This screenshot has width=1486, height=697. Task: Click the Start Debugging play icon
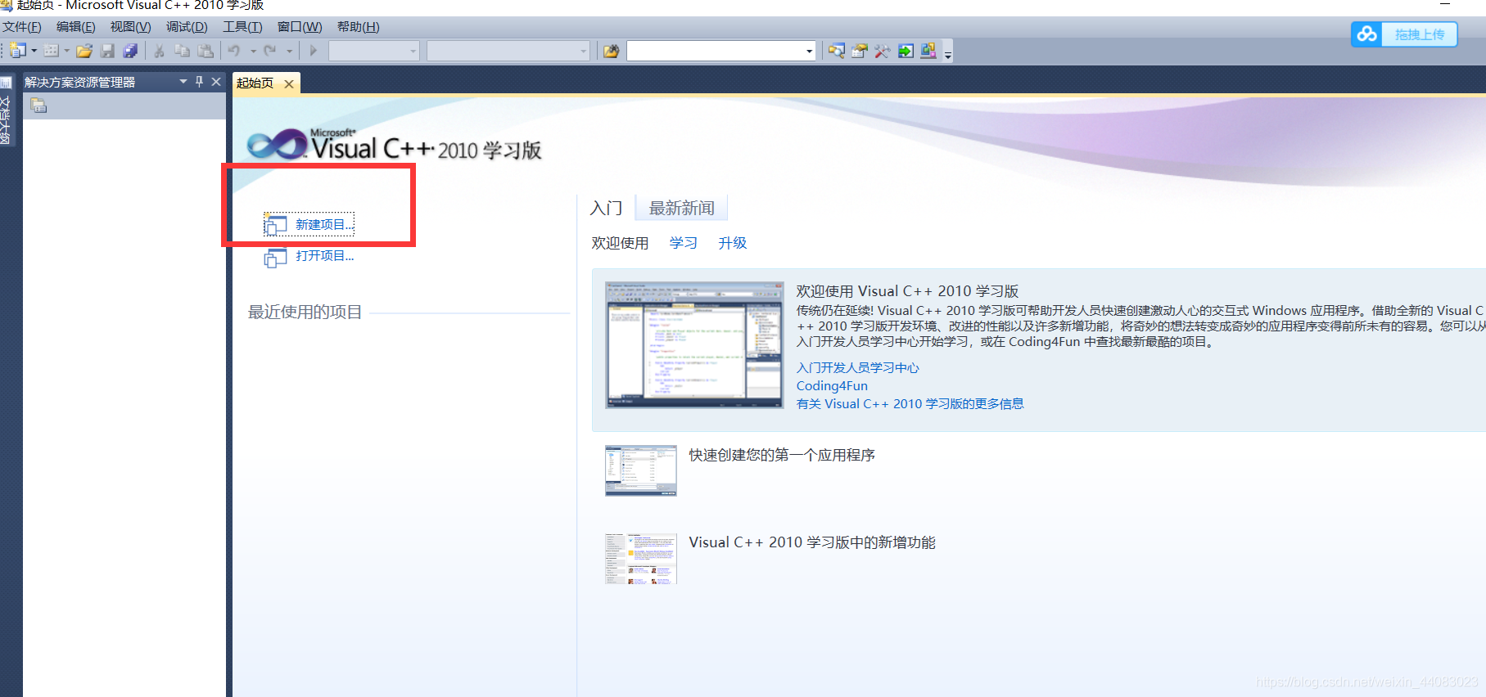coord(313,51)
